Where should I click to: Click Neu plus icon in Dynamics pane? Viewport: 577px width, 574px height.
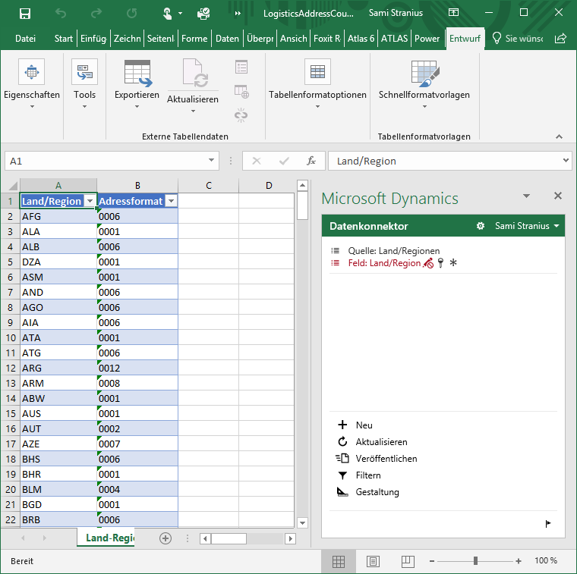pyautogui.click(x=342, y=425)
